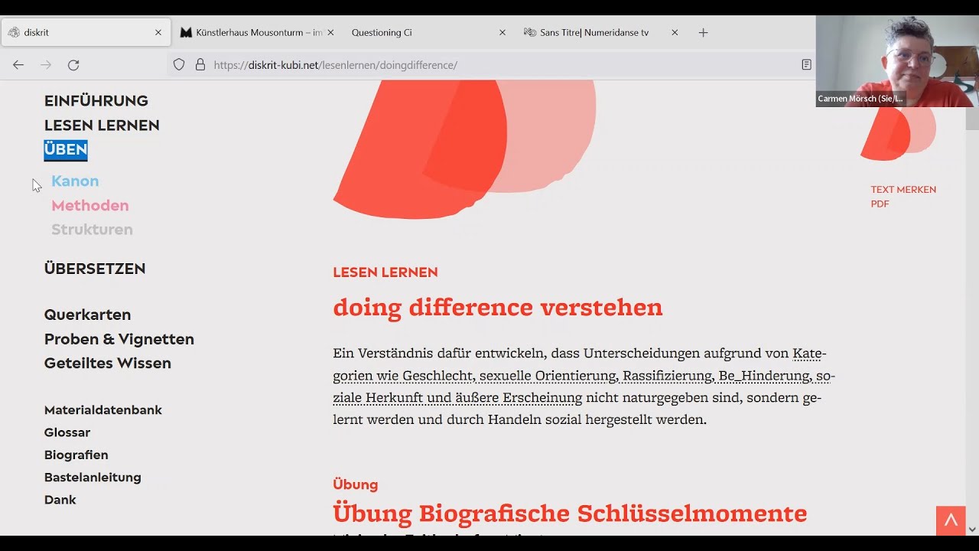The height and width of the screenshot is (551, 979).
Task: Select the highlighted ÜBEN menu item
Action: 66,150
